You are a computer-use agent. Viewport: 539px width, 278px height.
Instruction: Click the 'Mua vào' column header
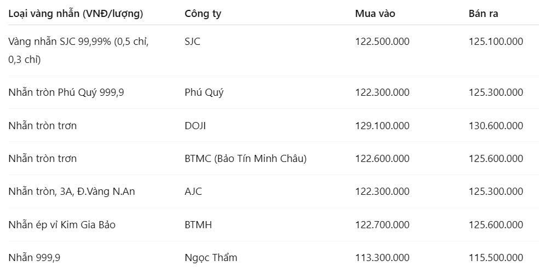click(375, 14)
